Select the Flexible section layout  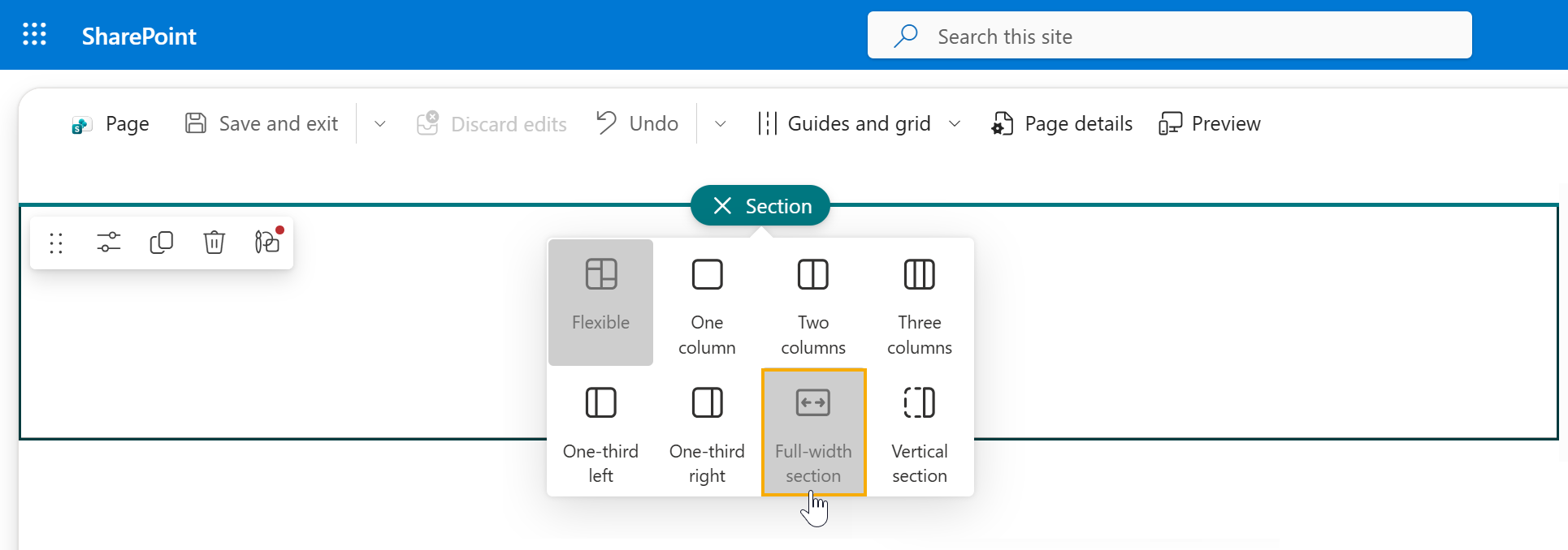pyautogui.click(x=600, y=302)
